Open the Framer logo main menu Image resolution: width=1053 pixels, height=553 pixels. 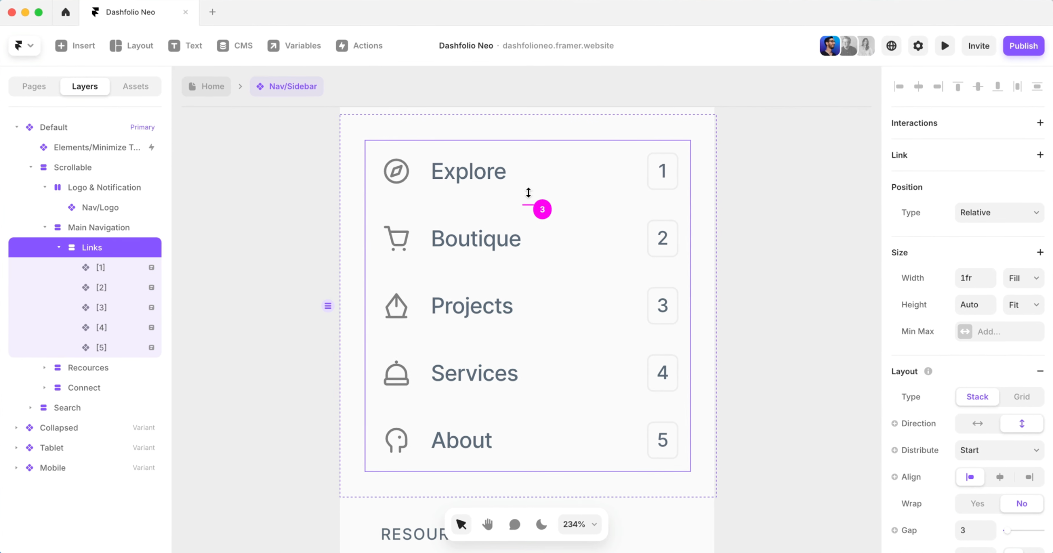(x=24, y=46)
